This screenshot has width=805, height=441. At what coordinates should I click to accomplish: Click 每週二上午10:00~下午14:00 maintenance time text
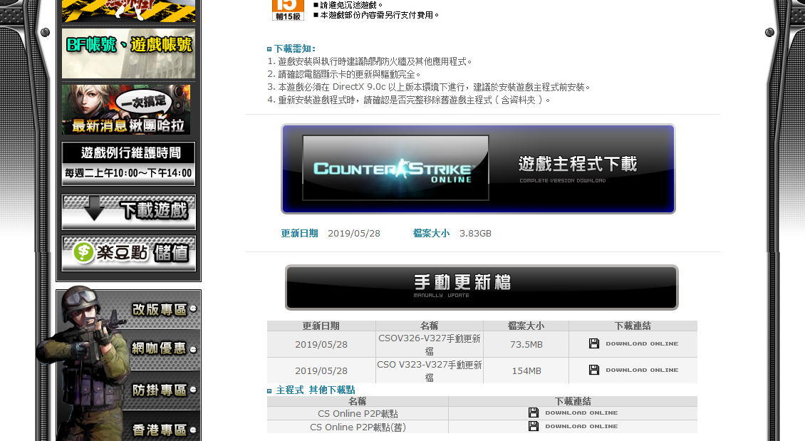pos(128,174)
